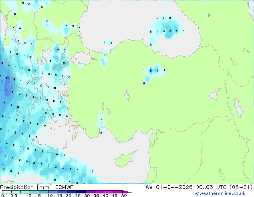Click the legend label '0.1'
The height and width of the screenshot is (197, 254).
[x=4, y=195]
